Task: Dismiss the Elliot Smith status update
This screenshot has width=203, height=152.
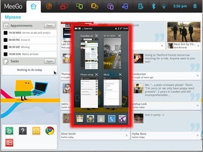Action: 126,136
